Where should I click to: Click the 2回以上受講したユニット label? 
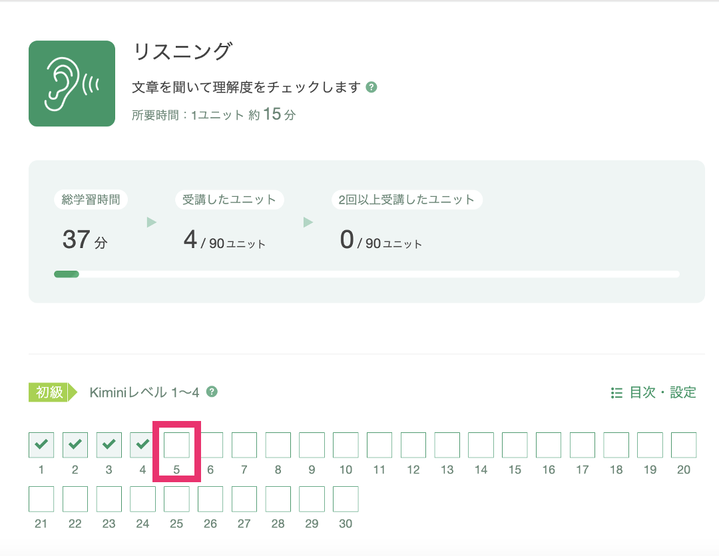(407, 200)
